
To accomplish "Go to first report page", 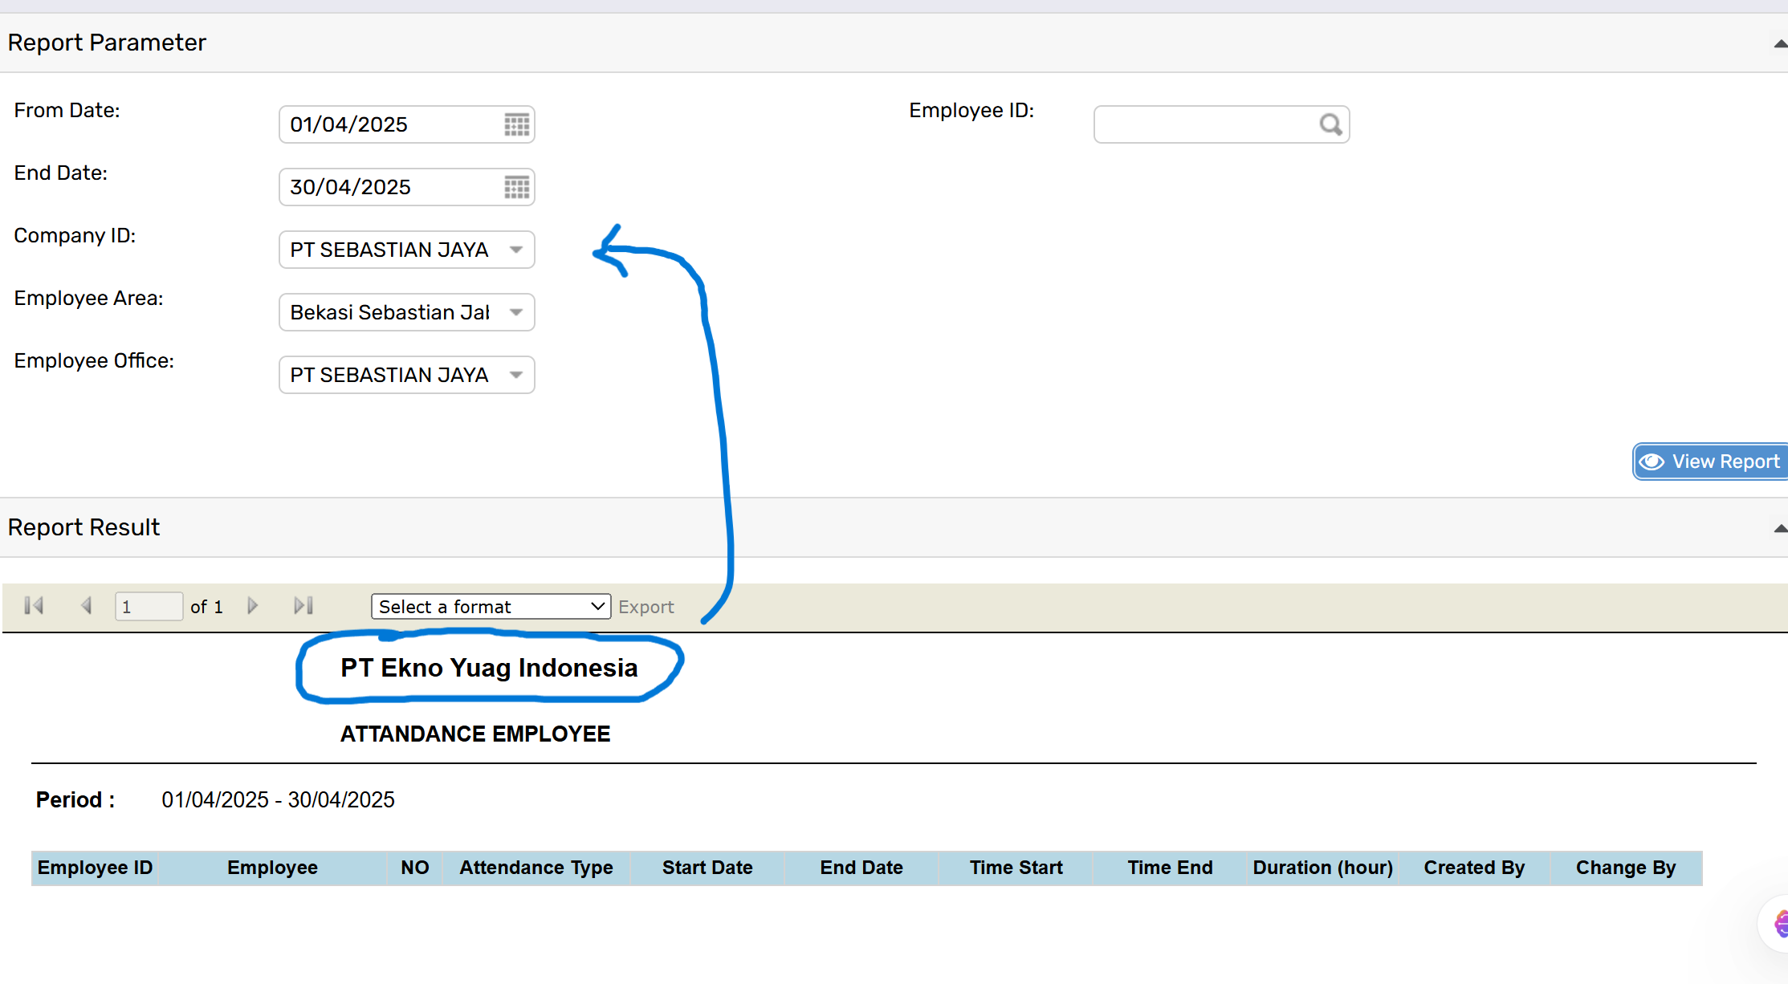I will point(34,606).
